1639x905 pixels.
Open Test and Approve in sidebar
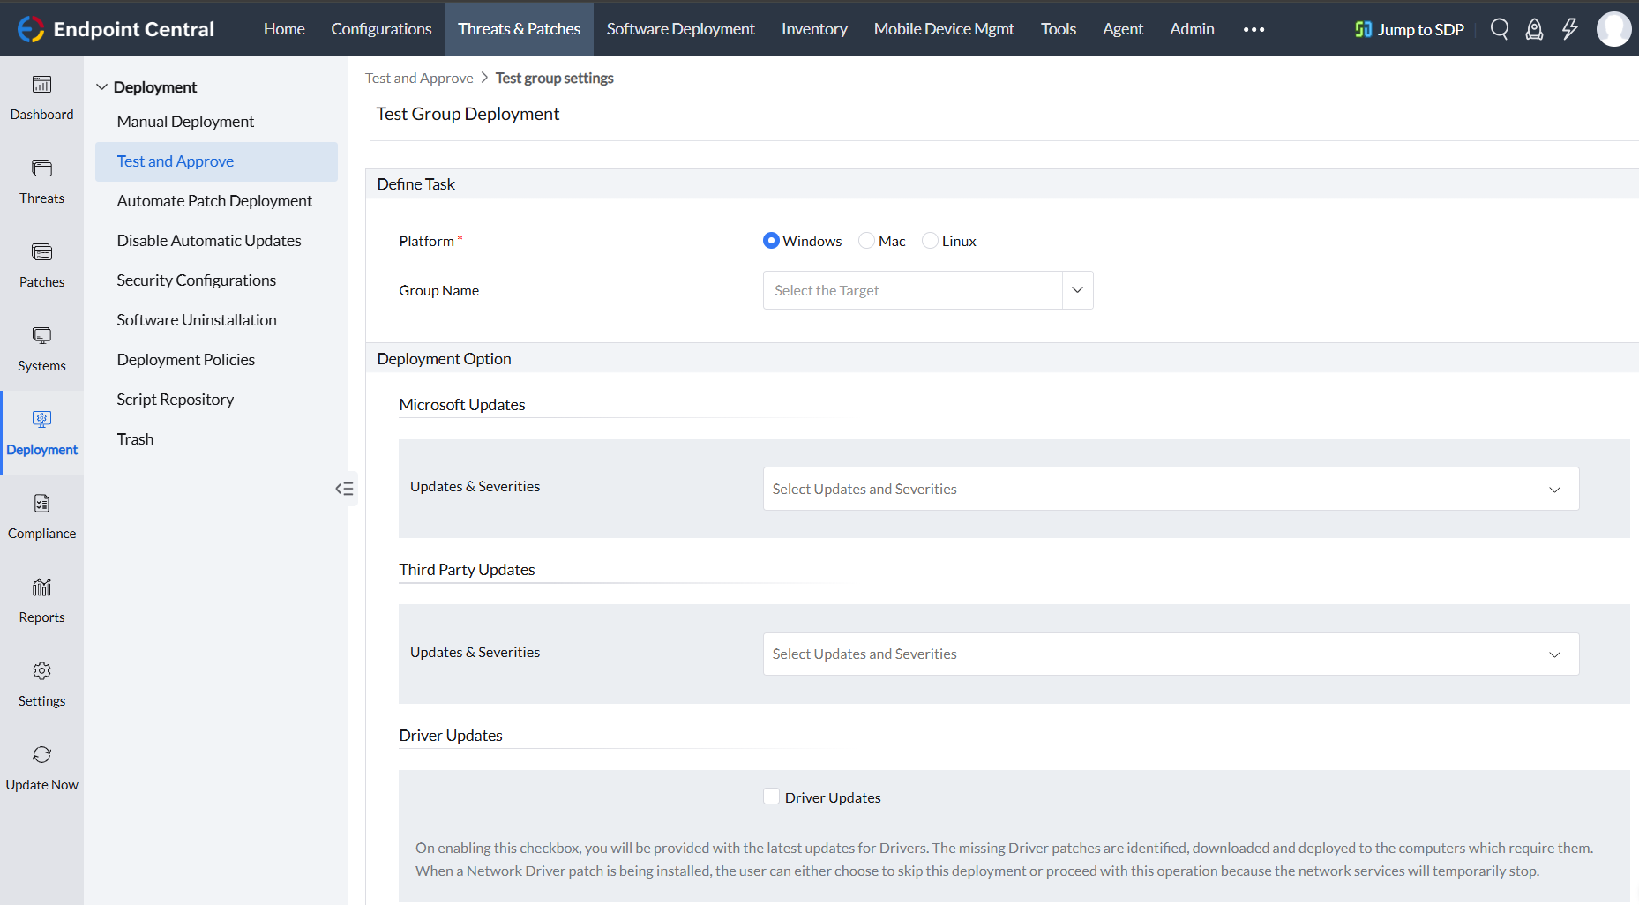point(216,161)
